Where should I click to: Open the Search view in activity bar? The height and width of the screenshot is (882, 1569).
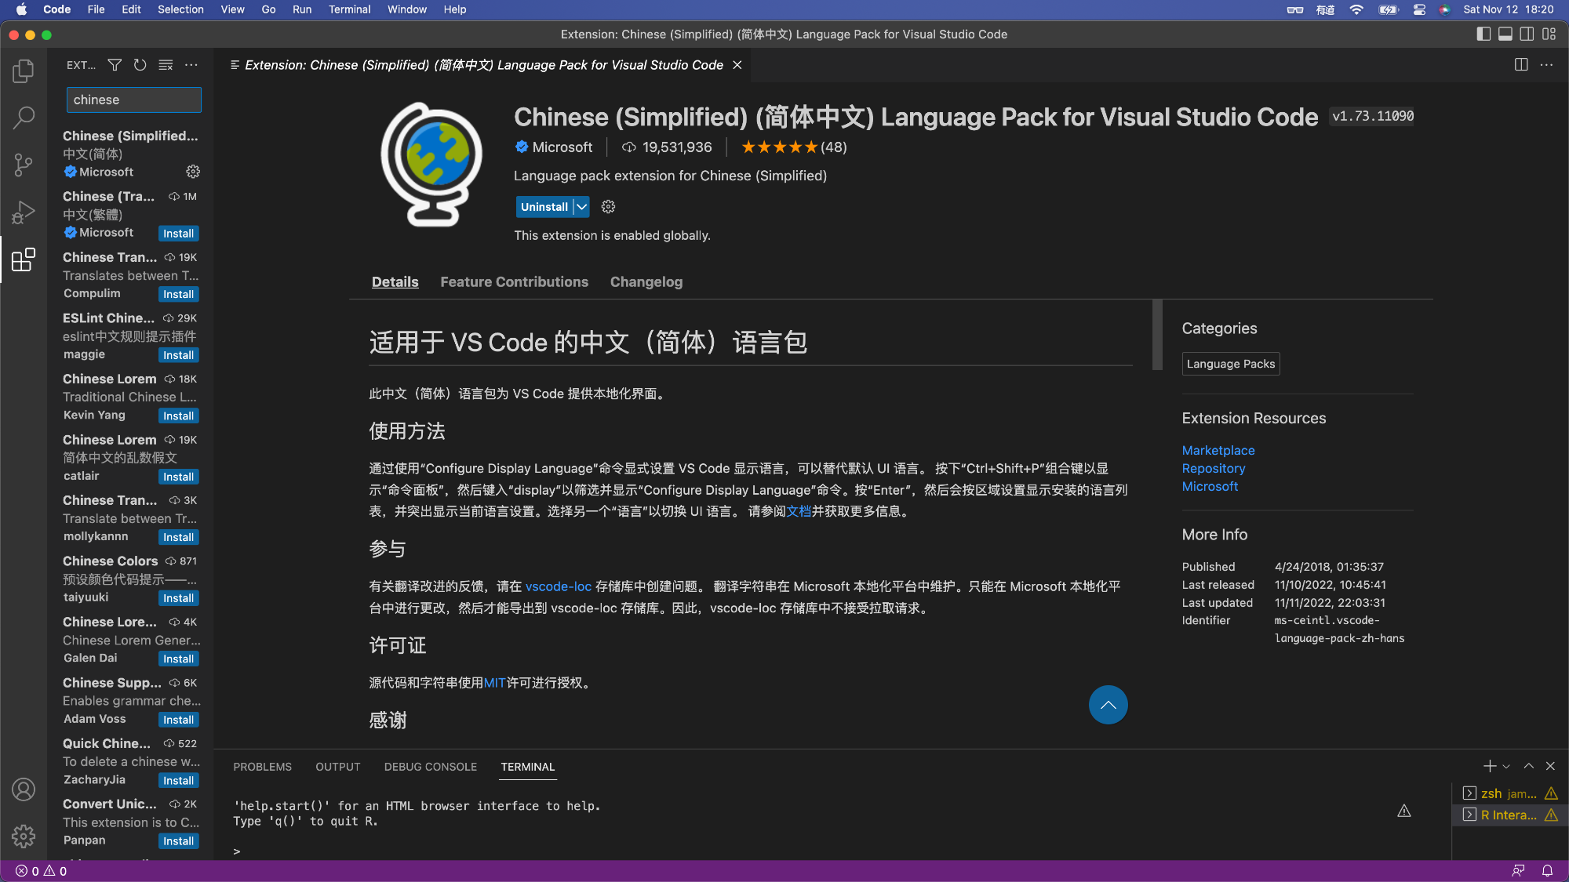(x=24, y=118)
